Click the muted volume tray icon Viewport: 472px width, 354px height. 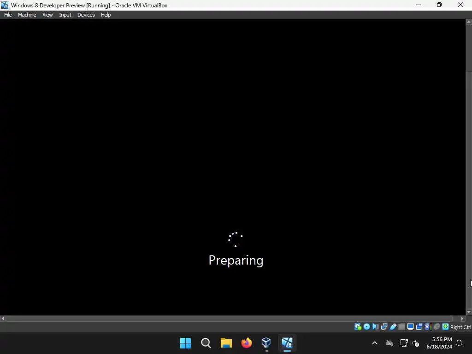(x=416, y=343)
